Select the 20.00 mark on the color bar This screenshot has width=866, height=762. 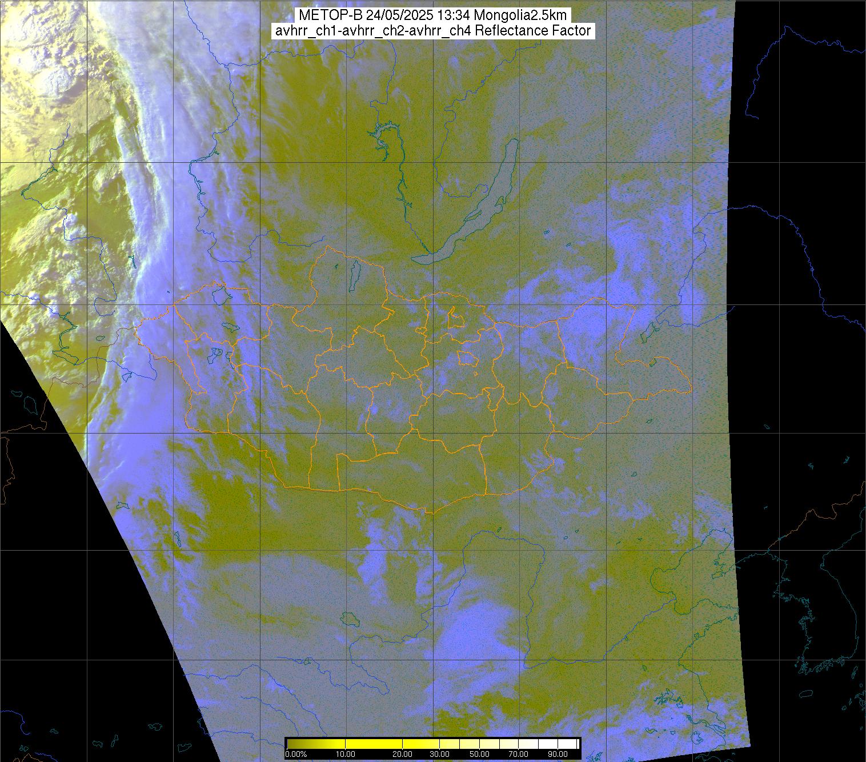pos(403,755)
